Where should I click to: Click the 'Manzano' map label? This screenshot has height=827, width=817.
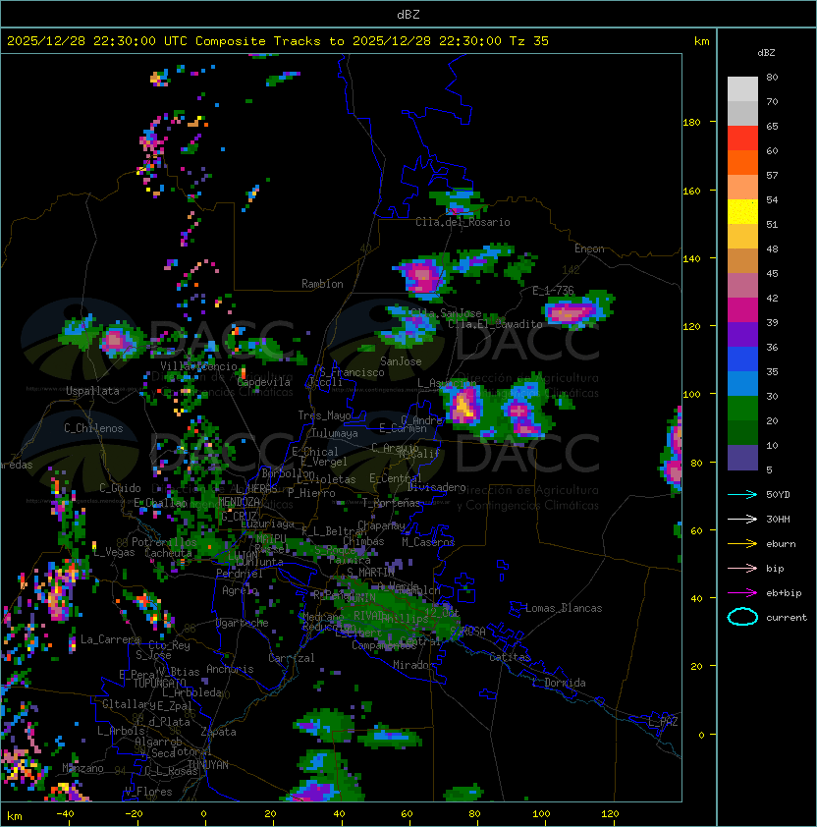[x=82, y=768]
